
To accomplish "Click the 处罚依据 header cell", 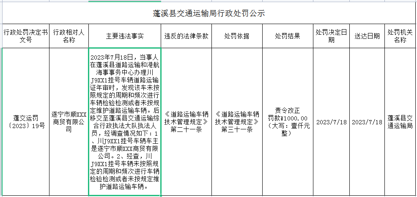I will pyautogui.click(x=237, y=36).
